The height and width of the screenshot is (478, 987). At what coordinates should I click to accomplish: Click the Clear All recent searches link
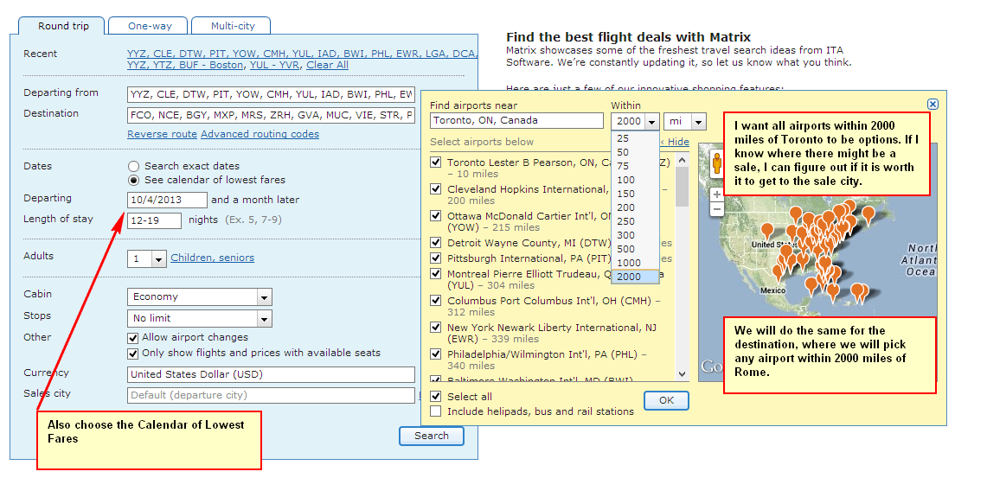pyautogui.click(x=327, y=65)
